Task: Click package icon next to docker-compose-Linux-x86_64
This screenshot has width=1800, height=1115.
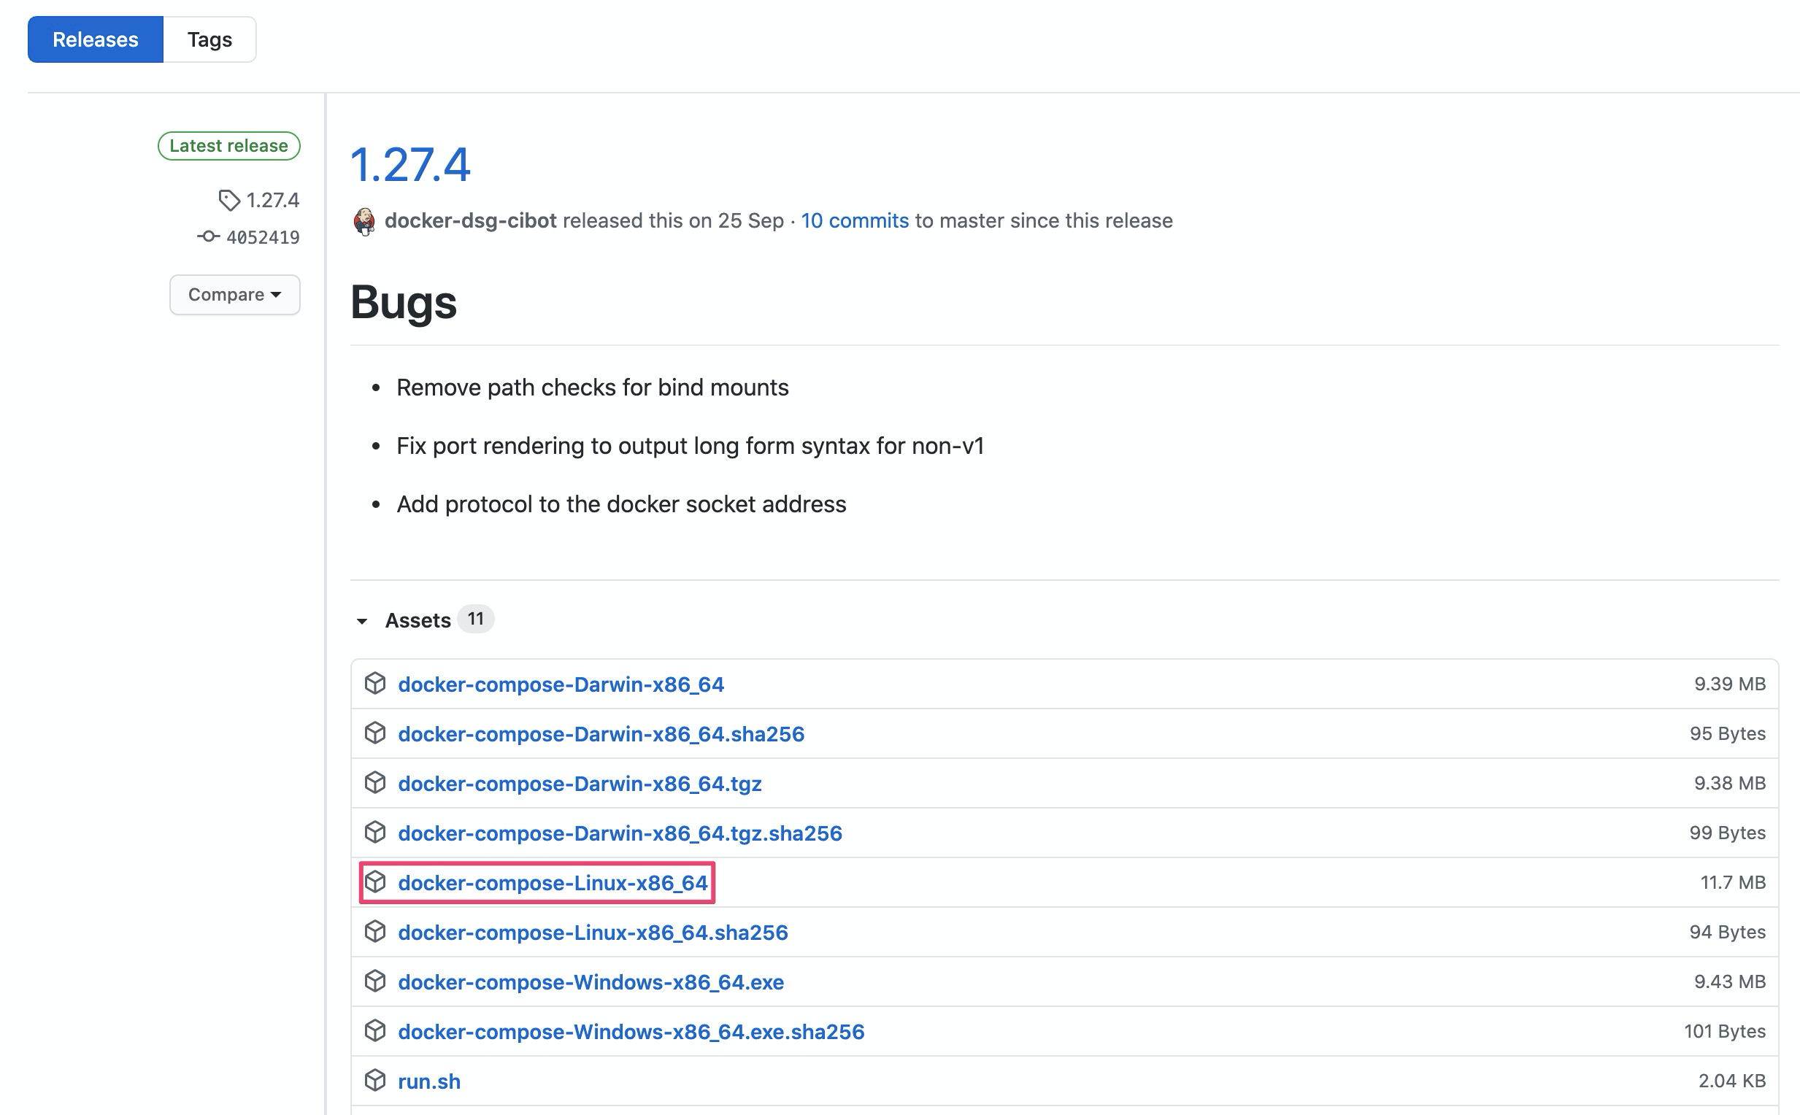Action: tap(374, 881)
